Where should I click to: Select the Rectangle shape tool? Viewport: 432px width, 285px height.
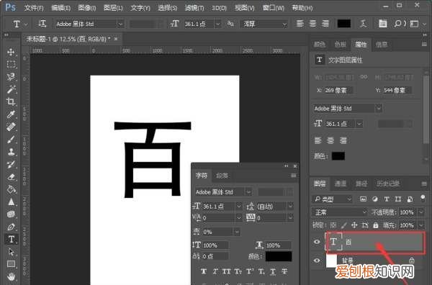coord(11,264)
